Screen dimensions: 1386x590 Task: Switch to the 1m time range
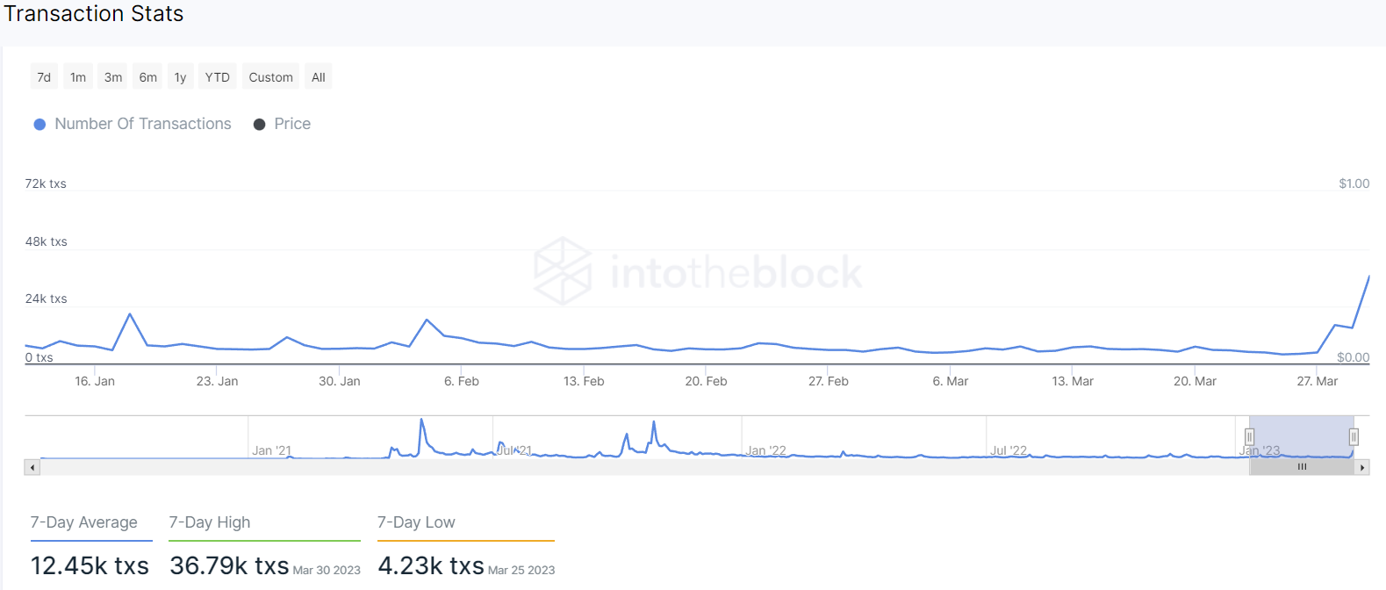pyautogui.click(x=78, y=77)
